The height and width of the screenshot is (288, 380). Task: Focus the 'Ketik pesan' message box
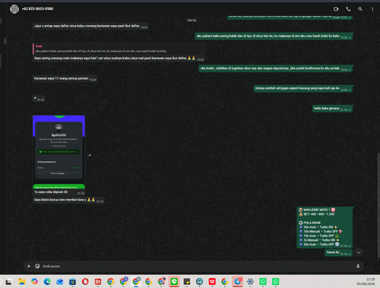tap(198, 266)
